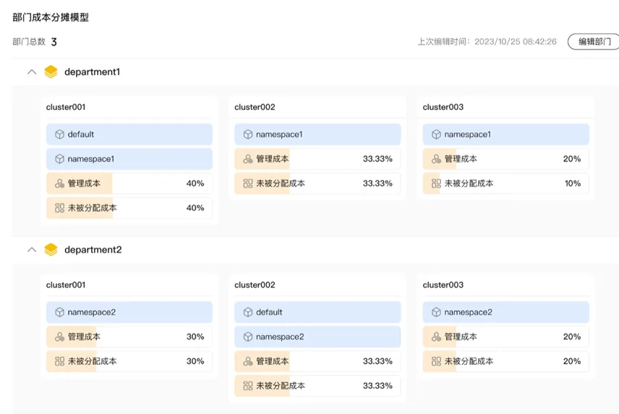Click 管理成本 icon in department2 cluster002
This screenshot has width=619, height=414.
tap(248, 361)
